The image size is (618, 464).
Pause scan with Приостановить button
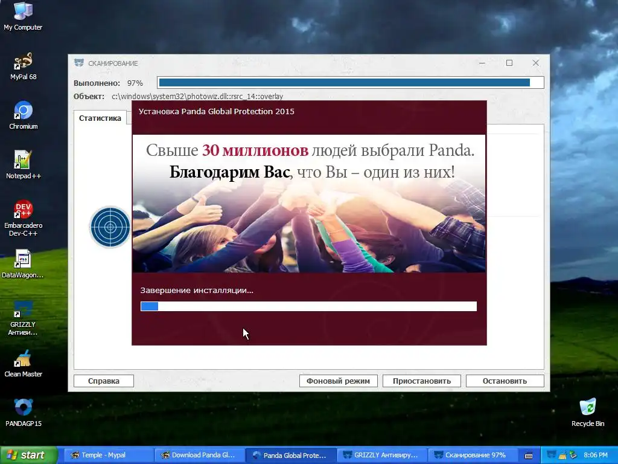coord(422,381)
